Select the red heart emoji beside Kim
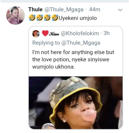129x133 pixels. click(45, 33)
